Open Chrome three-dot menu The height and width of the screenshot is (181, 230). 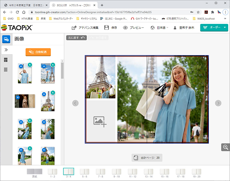[225, 12]
